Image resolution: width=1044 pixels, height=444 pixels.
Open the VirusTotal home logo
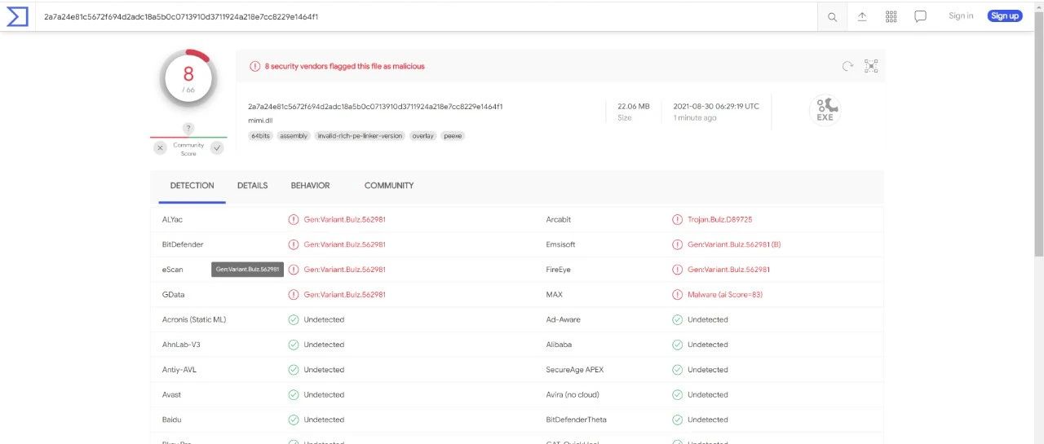(x=17, y=16)
